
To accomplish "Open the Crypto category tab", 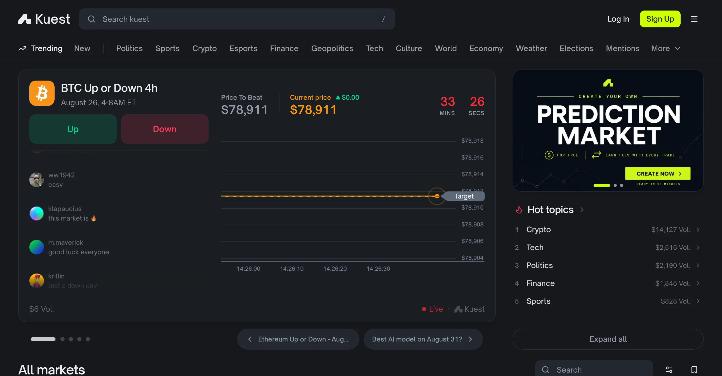I will point(204,48).
